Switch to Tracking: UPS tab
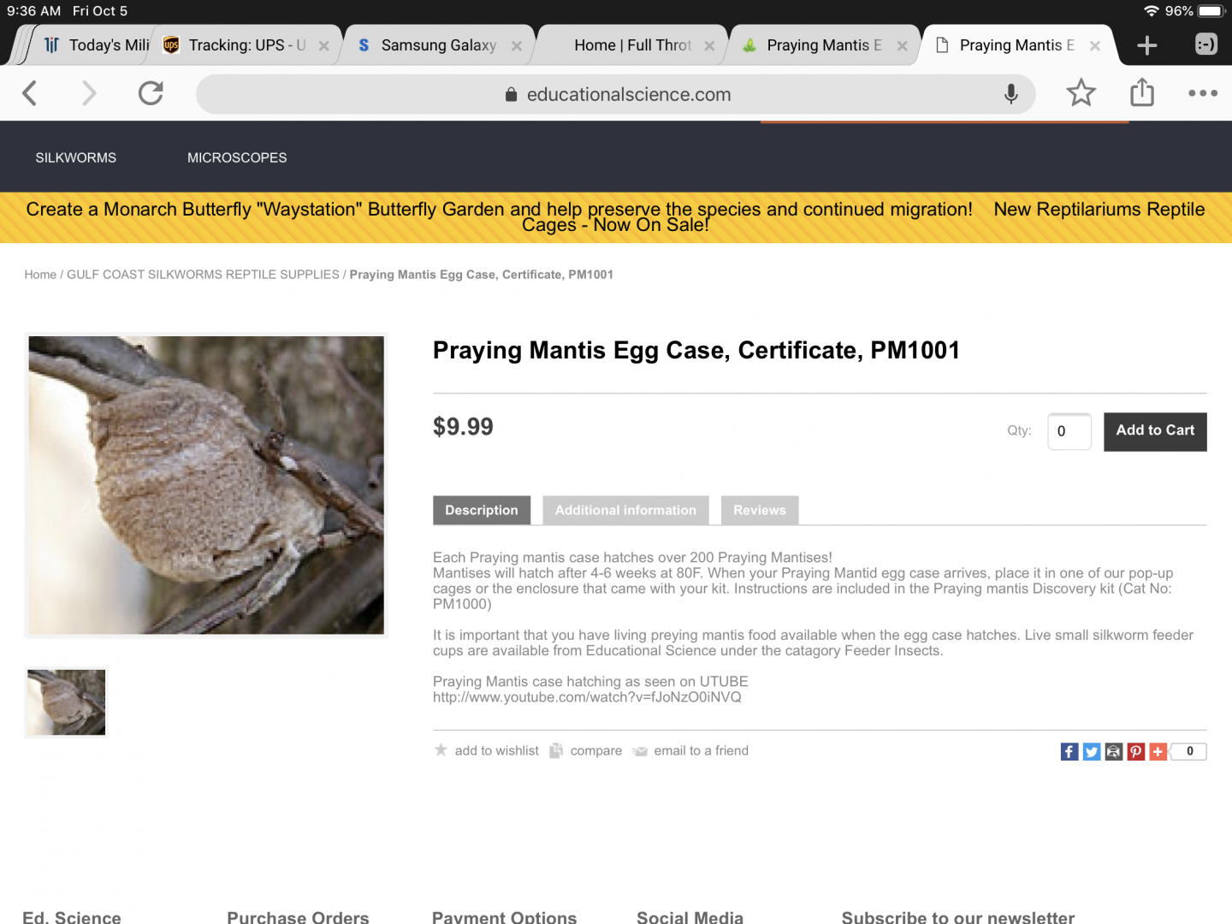Image resolution: width=1232 pixels, height=924 pixels. point(246,45)
